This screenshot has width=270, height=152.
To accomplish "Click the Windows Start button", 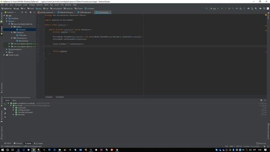I will (3, 150).
